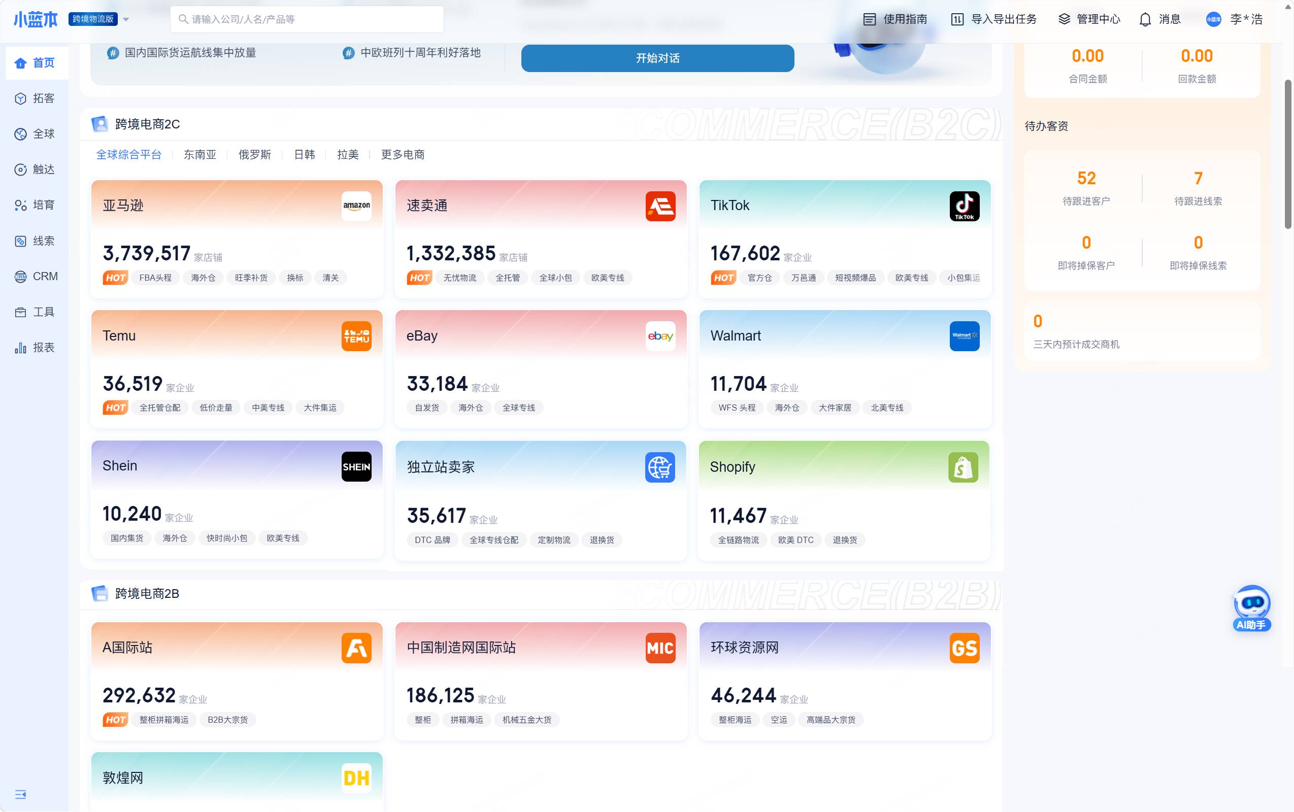Click the 开始对话 button

657,58
